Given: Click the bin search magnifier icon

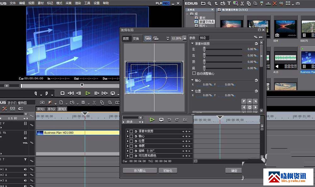Looking at the screenshot, I should 209,3.
